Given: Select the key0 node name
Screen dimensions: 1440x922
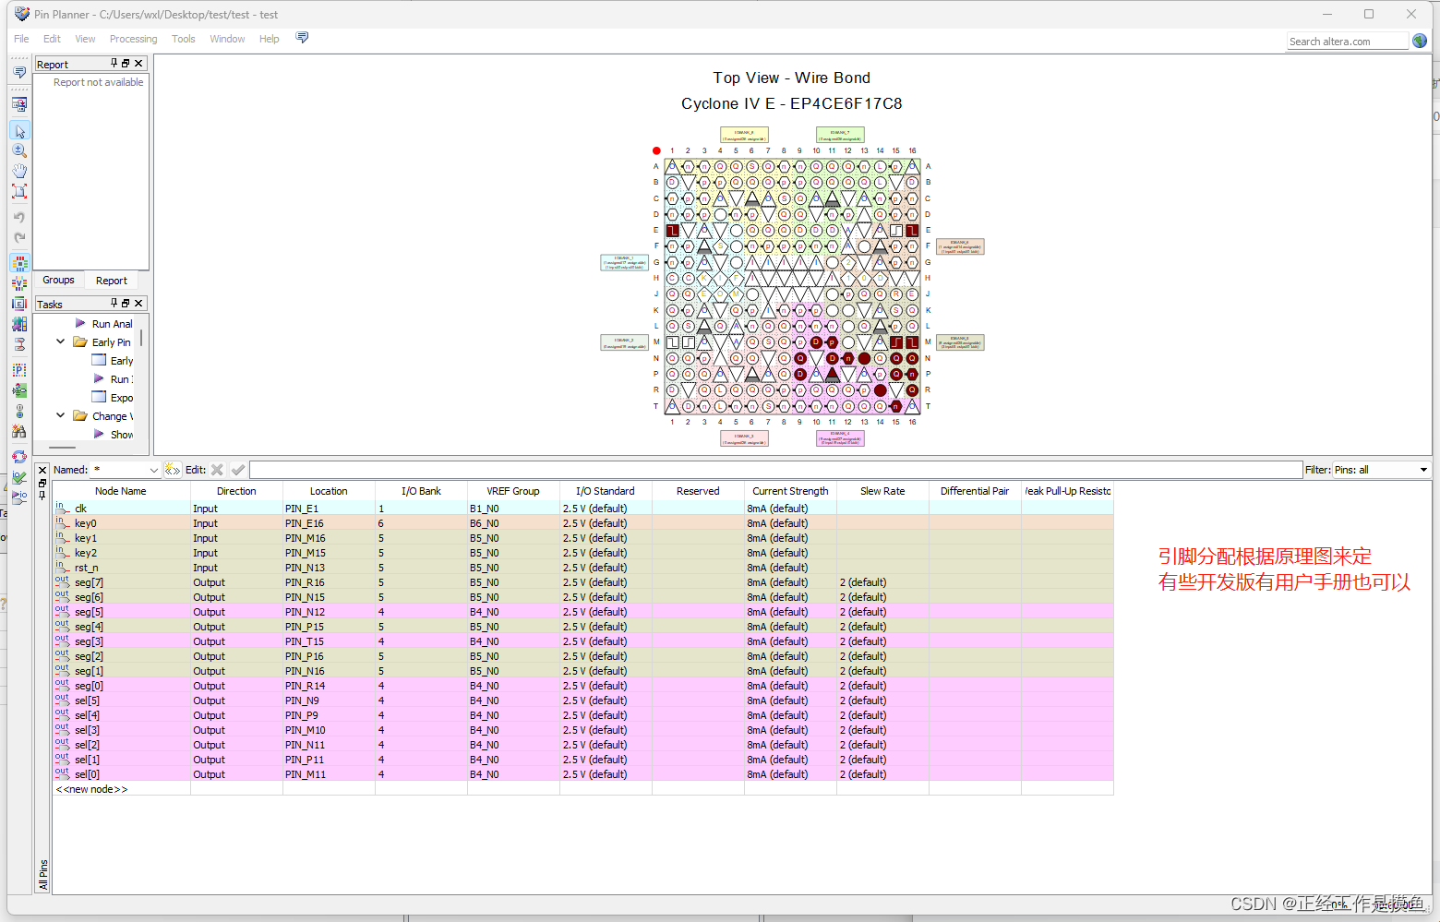Looking at the screenshot, I should [86, 523].
